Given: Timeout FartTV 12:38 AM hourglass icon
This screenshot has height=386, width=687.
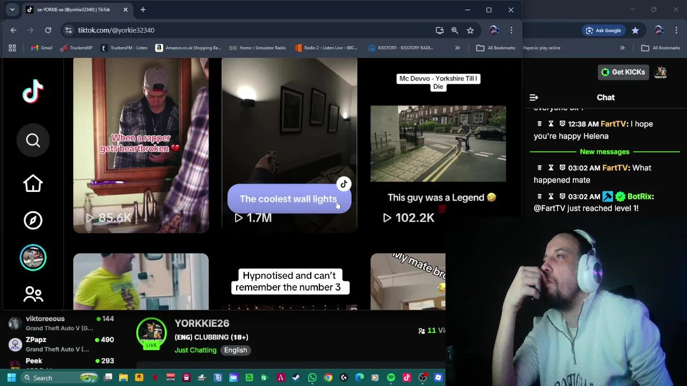Looking at the screenshot, I should point(551,124).
